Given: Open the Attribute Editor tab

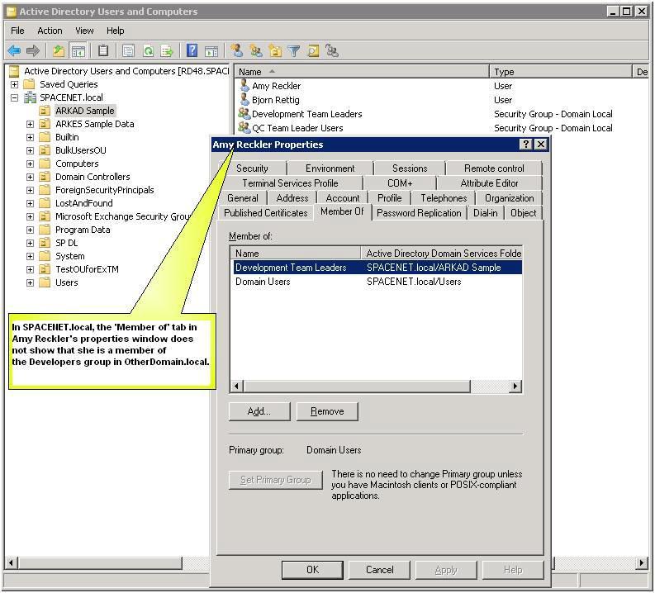Looking at the screenshot, I should click(489, 183).
